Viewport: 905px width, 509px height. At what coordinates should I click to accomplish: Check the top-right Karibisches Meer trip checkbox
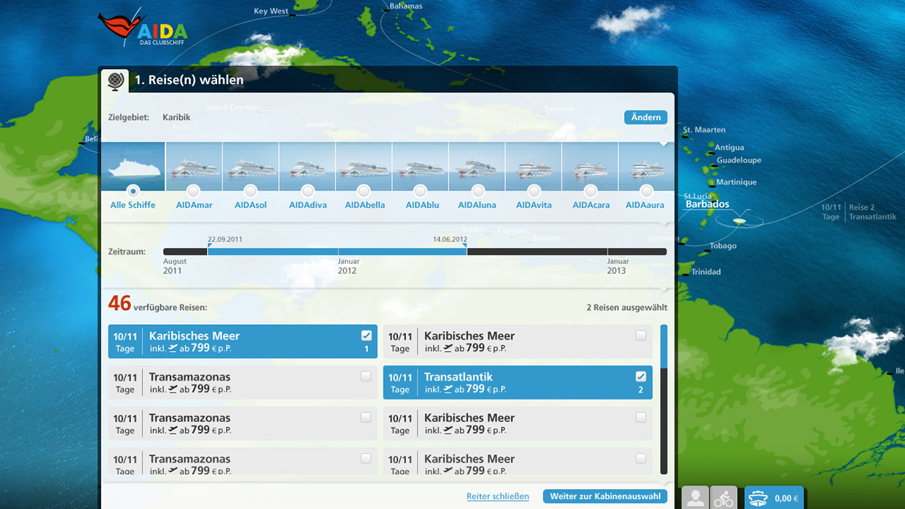pyautogui.click(x=641, y=336)
